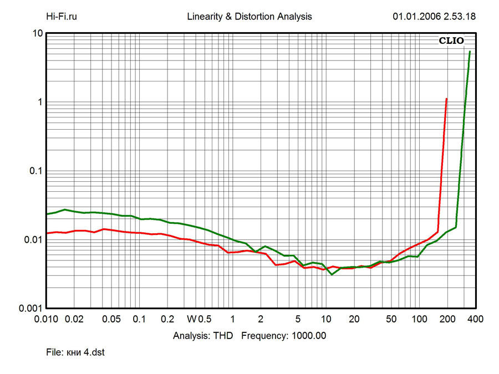Click the top peak of the green curve
This screenshot has height=374, width=499.
tap(470, 52)
